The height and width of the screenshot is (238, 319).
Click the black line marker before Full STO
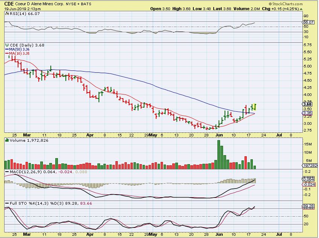coord(7,204)
